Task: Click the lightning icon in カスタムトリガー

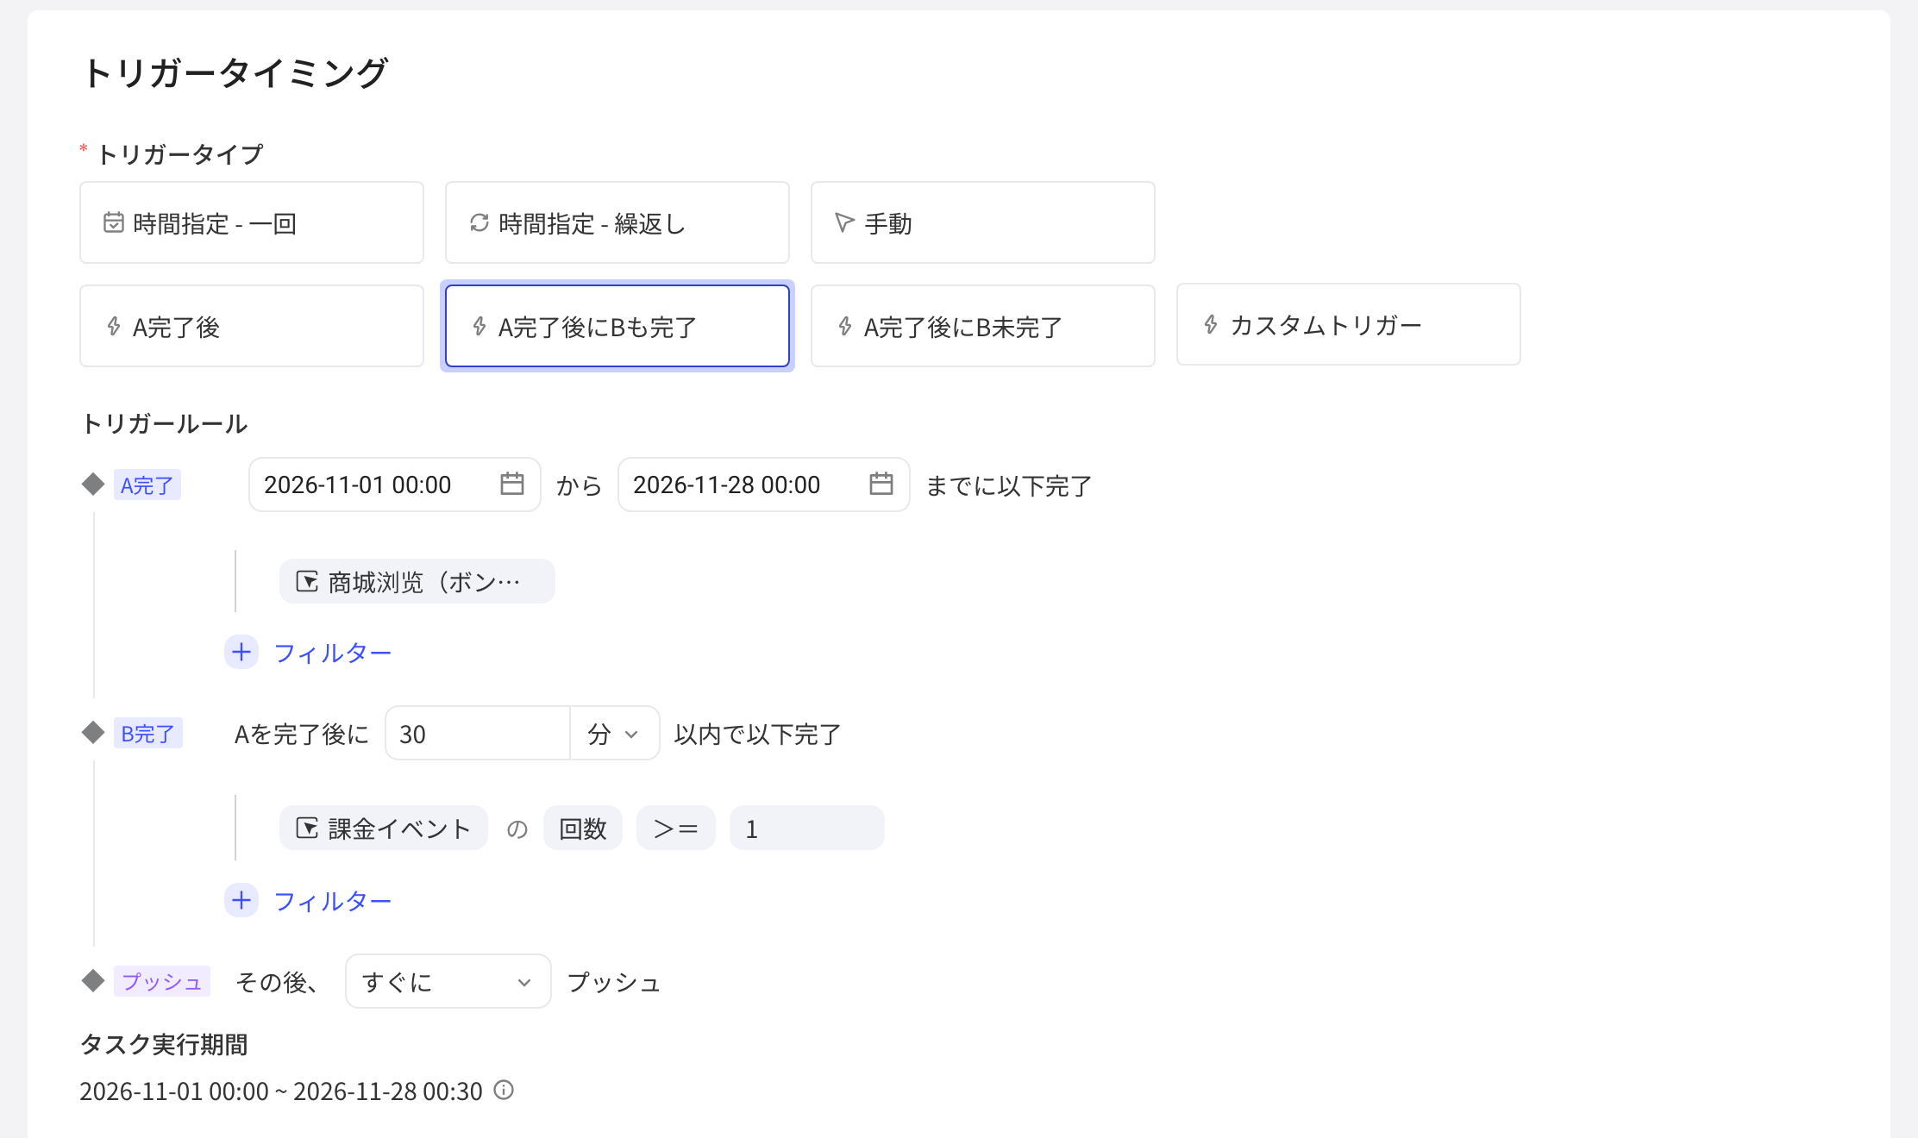Action: coord(1211,324)
